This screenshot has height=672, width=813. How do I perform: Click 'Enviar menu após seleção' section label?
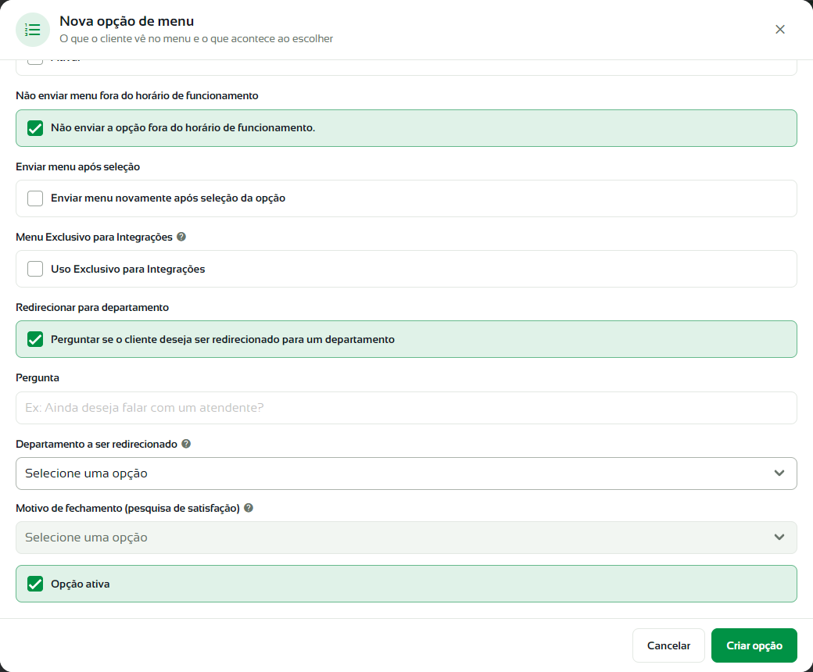pos(77,167)
